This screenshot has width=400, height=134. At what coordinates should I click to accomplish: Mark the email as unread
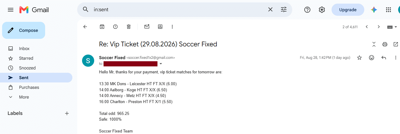point(147,27)
